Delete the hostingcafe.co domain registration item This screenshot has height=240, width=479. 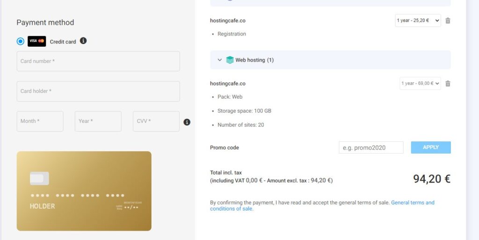coord(448,21)
